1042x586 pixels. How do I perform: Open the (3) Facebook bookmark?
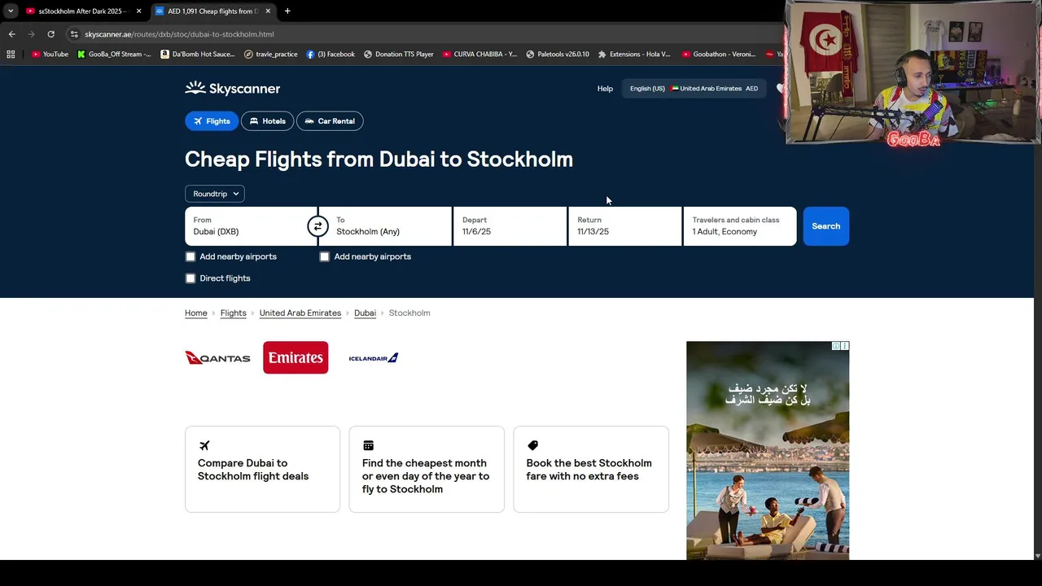pos(331,55)
